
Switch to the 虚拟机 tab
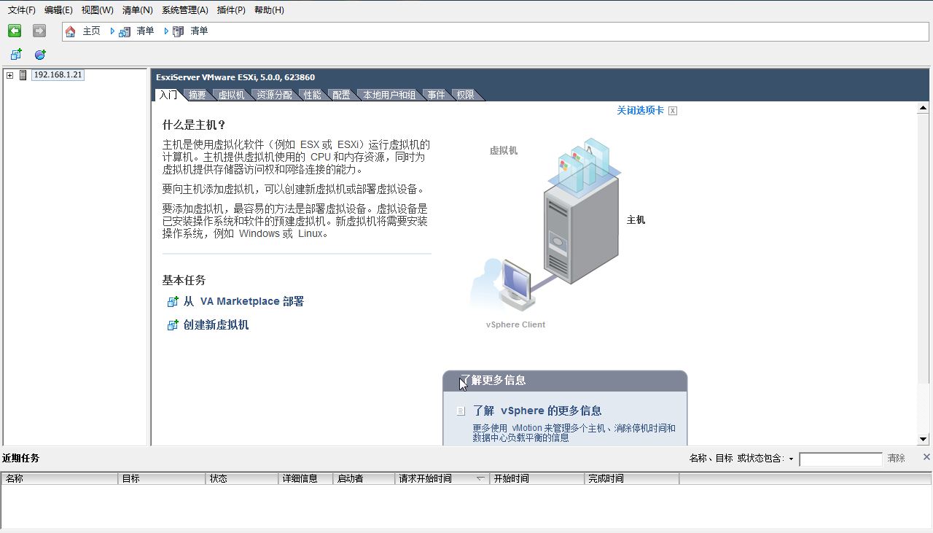pos(231,95)
